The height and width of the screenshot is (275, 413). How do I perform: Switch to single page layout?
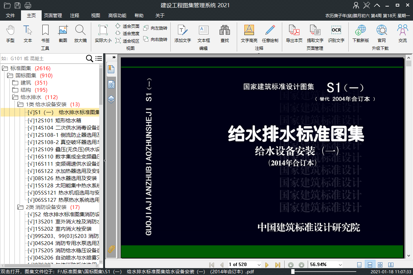(x=359, y=265)
